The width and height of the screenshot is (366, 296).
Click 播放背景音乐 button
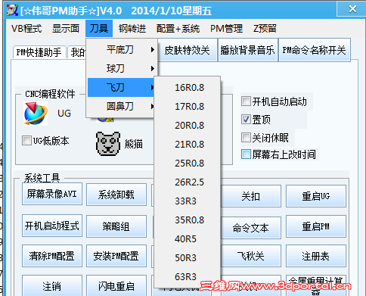click(248, 50)
